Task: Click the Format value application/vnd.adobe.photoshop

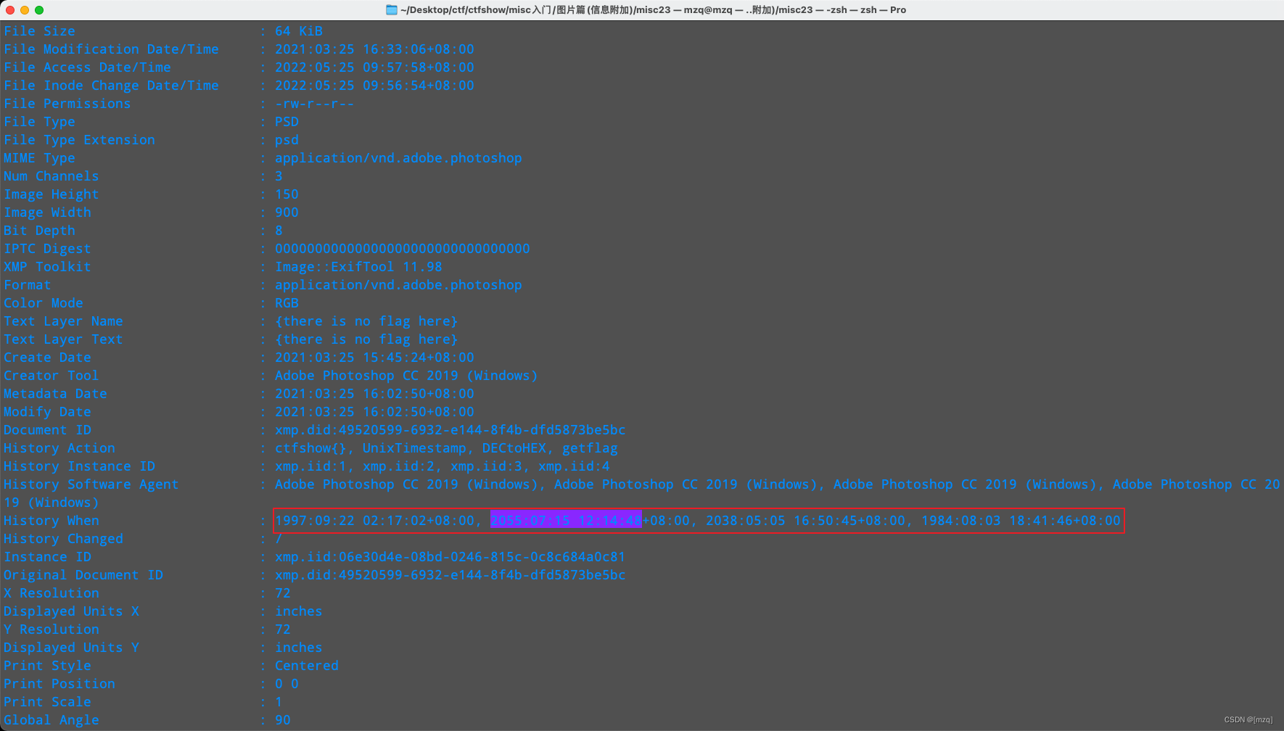Action: pos(398,285)
